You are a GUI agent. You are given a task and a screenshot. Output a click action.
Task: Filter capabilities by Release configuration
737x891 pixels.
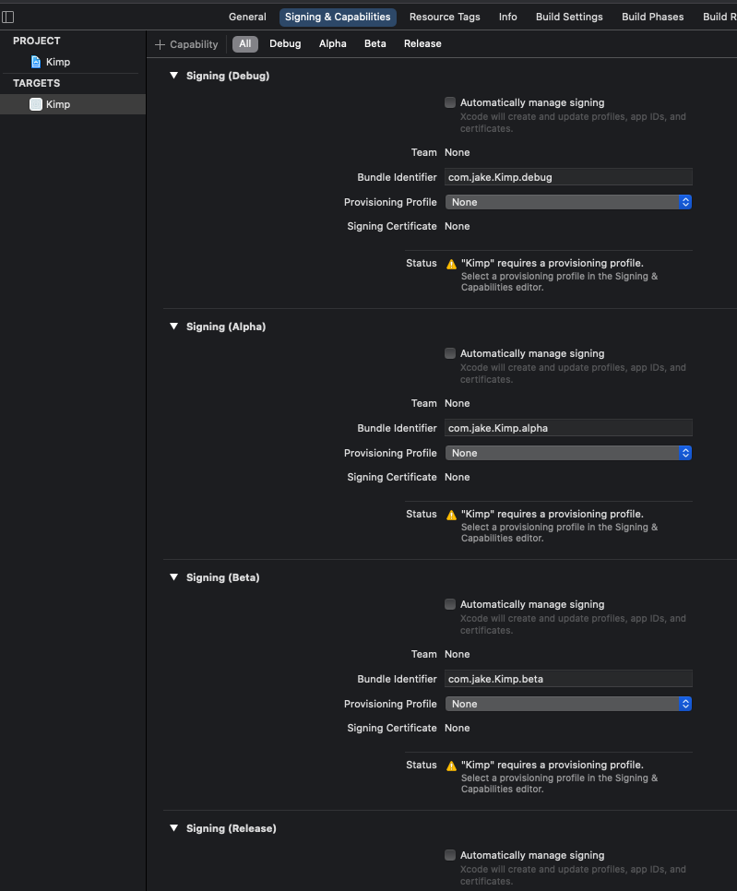[x=422, y=43]
